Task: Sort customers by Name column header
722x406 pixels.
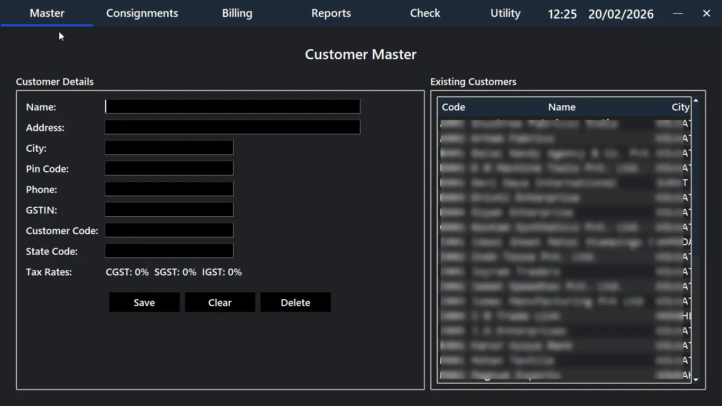Action: (x=561, y=107)
